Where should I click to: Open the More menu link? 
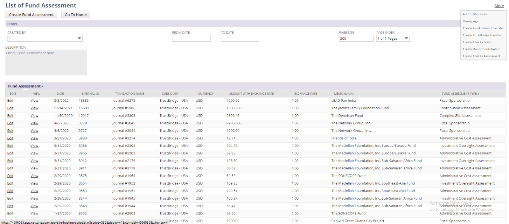point(499,6)
